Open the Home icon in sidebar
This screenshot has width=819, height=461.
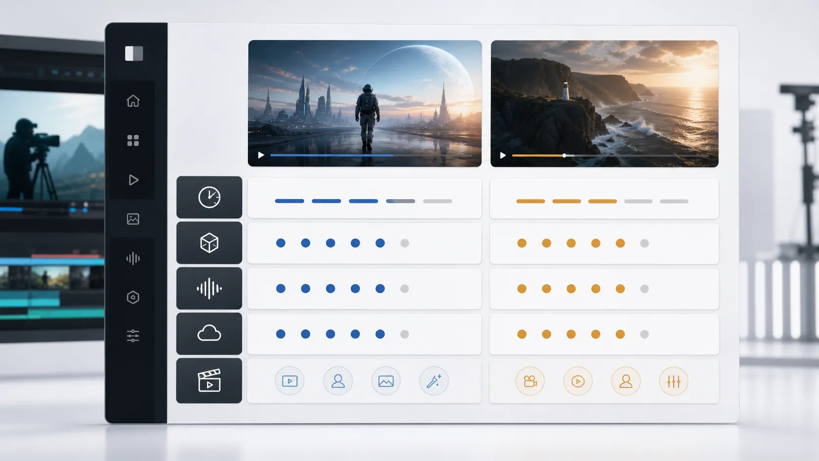pyautogui.click(x=133, y=101)
